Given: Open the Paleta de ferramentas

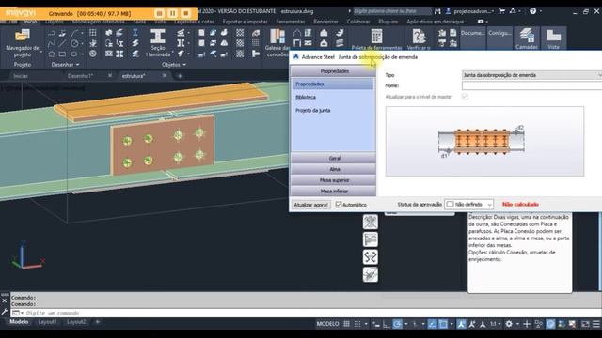Looking at the screenshot, I should coord(376,39).
